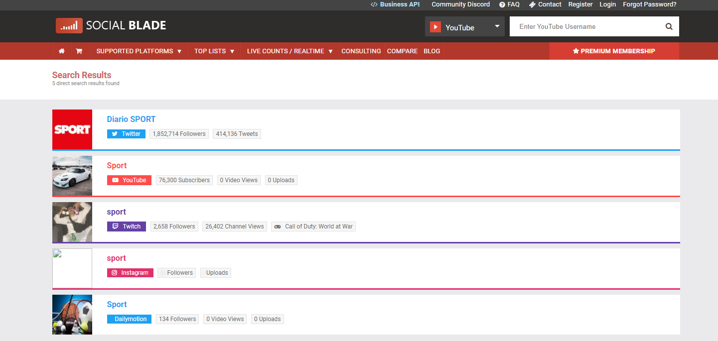Open the Diario SPORT result title
The width and height of the screenshot is (718, 341).
click(x=131, y=119)
